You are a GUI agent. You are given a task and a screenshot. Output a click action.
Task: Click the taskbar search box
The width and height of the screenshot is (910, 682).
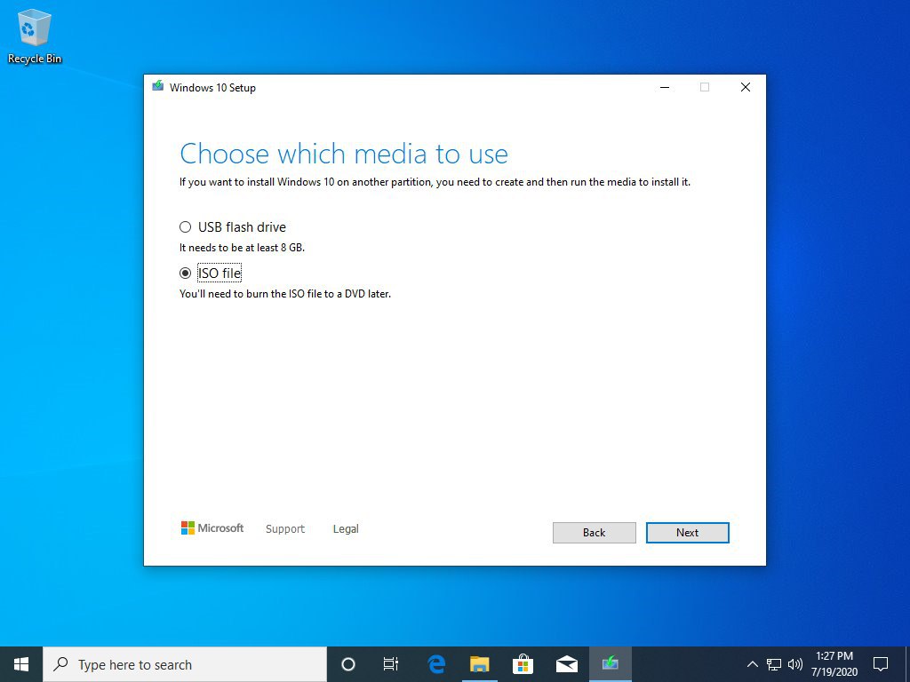click(x=185, y=664)
